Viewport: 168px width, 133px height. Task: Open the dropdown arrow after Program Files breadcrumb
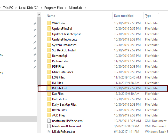point(66,8)
